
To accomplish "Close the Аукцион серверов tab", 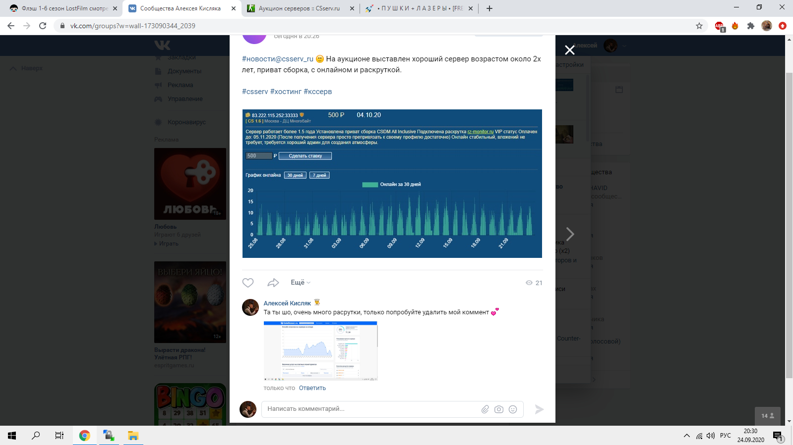I will coord(352,8).
